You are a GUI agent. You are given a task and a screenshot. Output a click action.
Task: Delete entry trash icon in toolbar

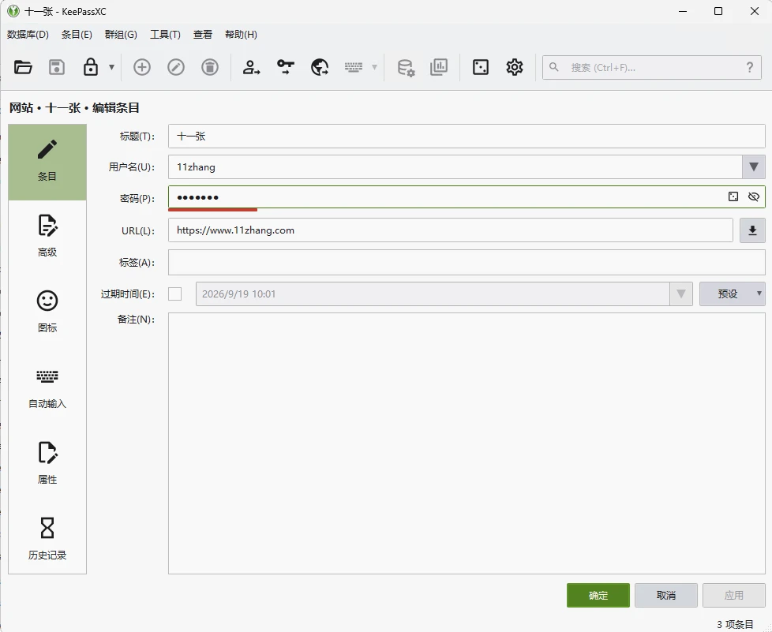tap(210, 67)
